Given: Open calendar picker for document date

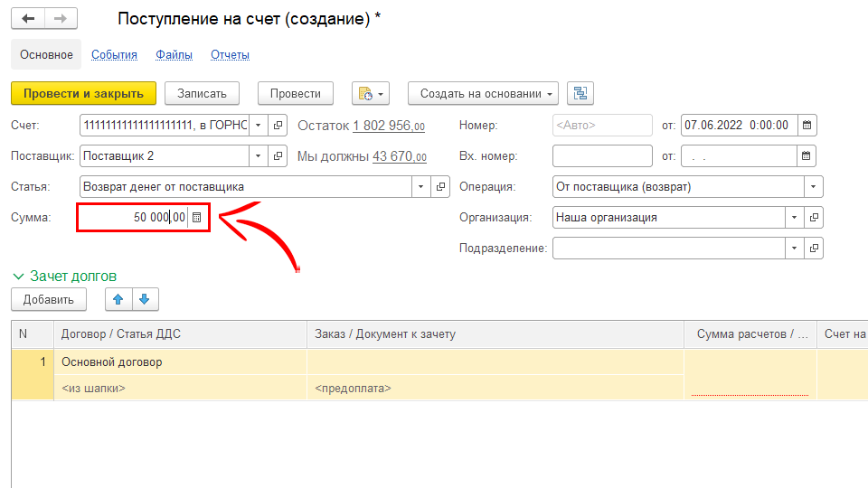Looking at the screenshot, I should [x=807, y=126].
